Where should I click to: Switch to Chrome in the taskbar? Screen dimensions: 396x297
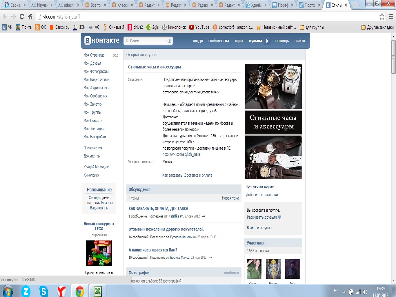click(79, 291)
